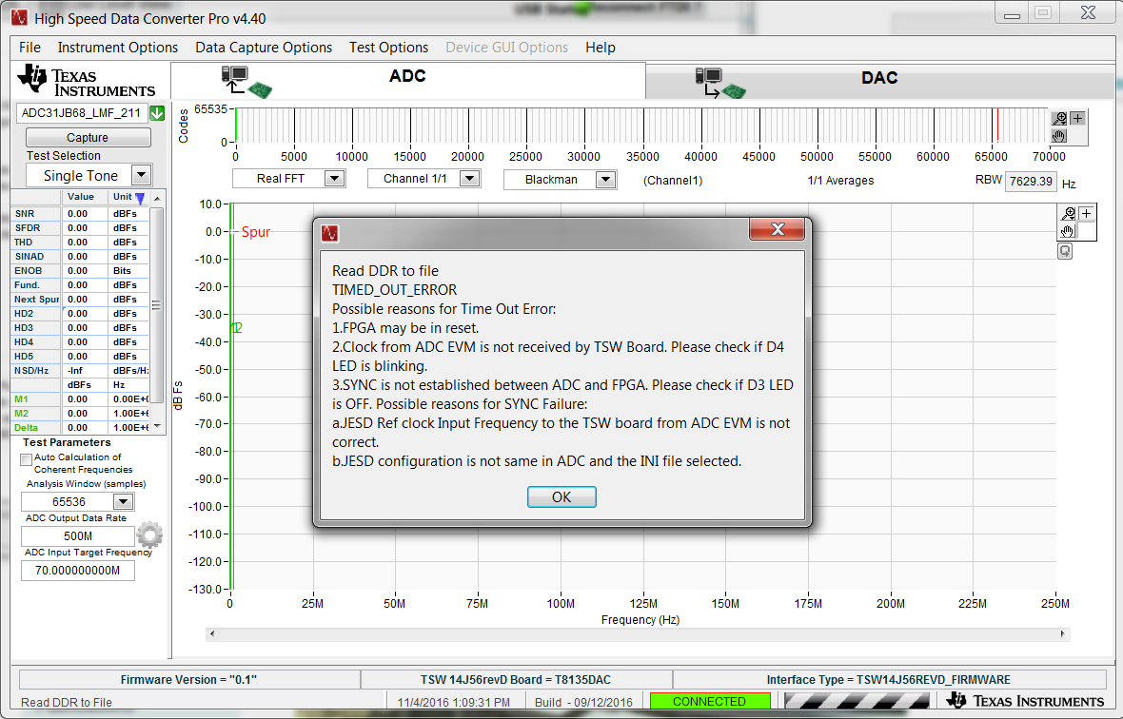The height and width of the screenshot is (719, 1123).
Task: Open the Real FFT plot type dropdown
Action: pyautogui.click(x=334, y=178)
